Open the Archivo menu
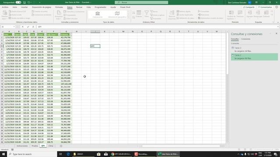This screenshot has width=280, height=157. (x=5, y=7)
